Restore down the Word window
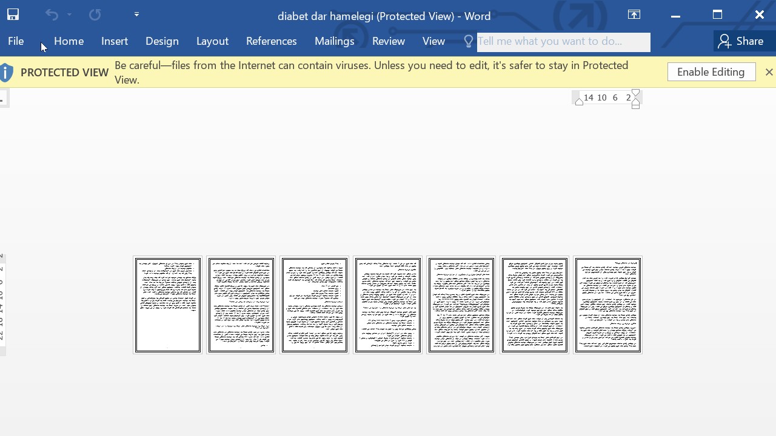 (x=718, y=15)
